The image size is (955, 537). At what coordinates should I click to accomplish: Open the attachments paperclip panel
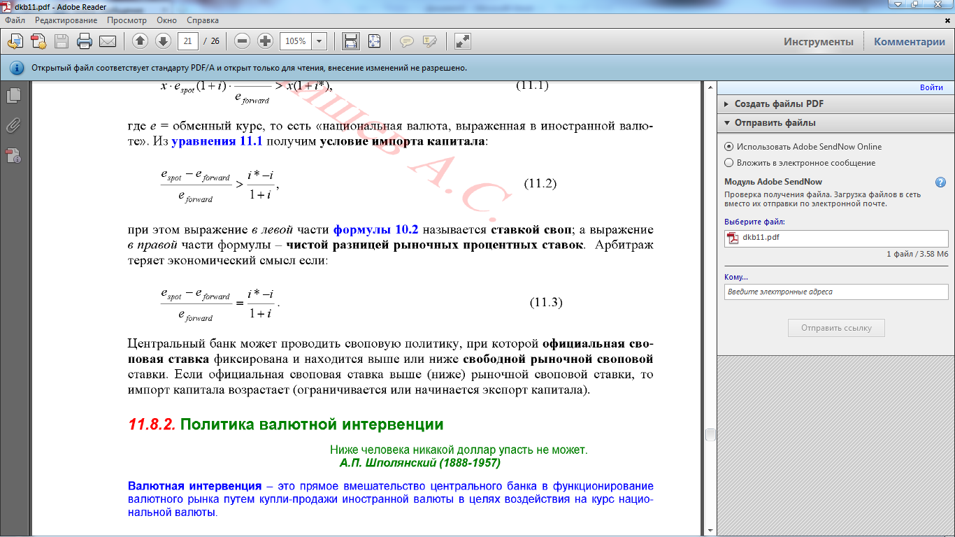point(13,126)
